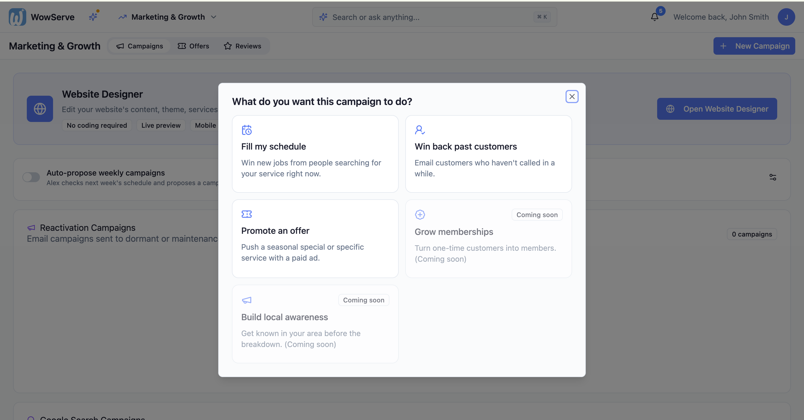Click the No coding required tag
This screenshot has height=420, width=804.
97,126
